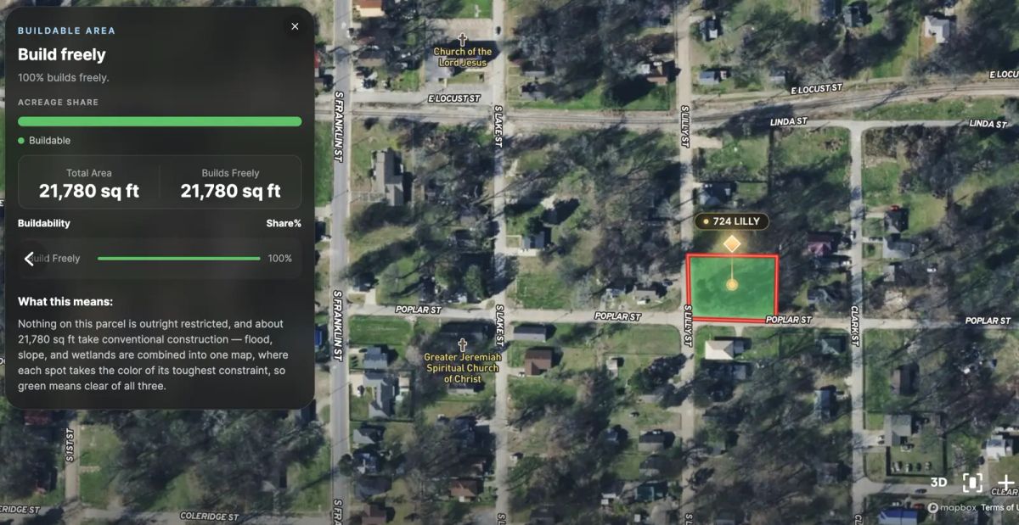Click the '100% builds freely.' subtitle
The width and height of the screenshot is (1019, 525).
click(64, 78)
